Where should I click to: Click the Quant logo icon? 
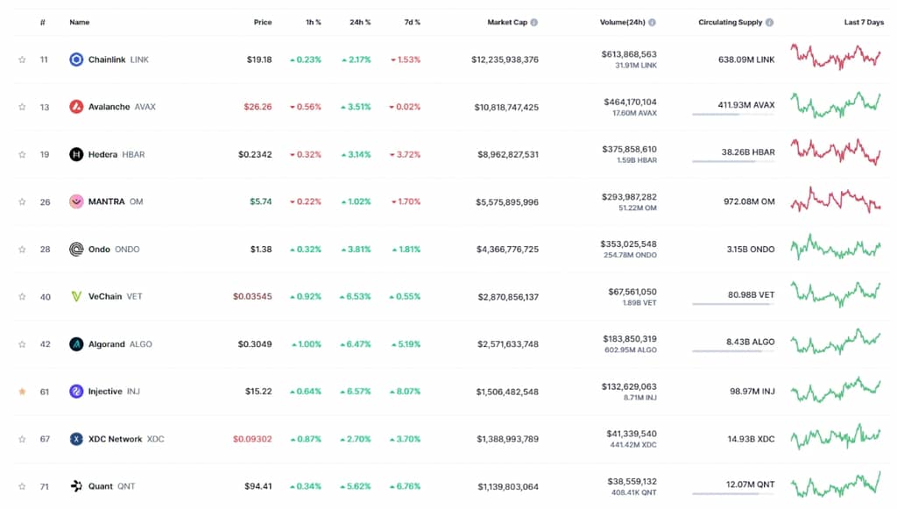click(x=76, y=486)
